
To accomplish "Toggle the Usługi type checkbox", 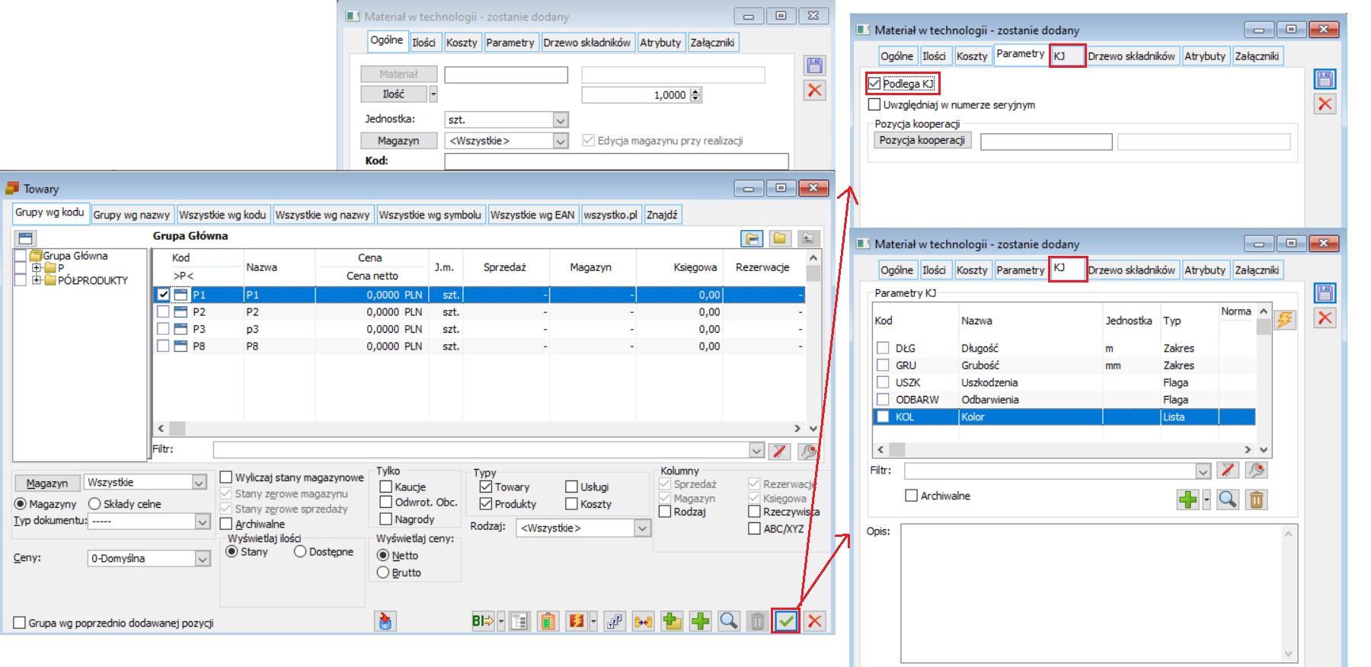I will tap(572, 487).
